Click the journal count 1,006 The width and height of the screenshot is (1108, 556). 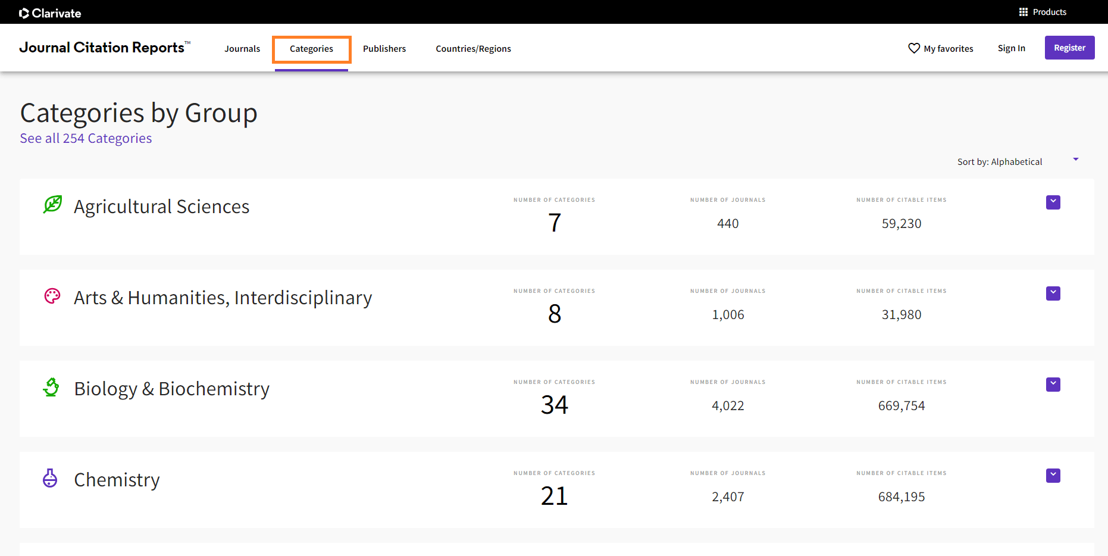point(728,315)
